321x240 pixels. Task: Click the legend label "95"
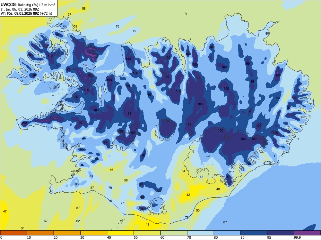(x=269, y=237)
